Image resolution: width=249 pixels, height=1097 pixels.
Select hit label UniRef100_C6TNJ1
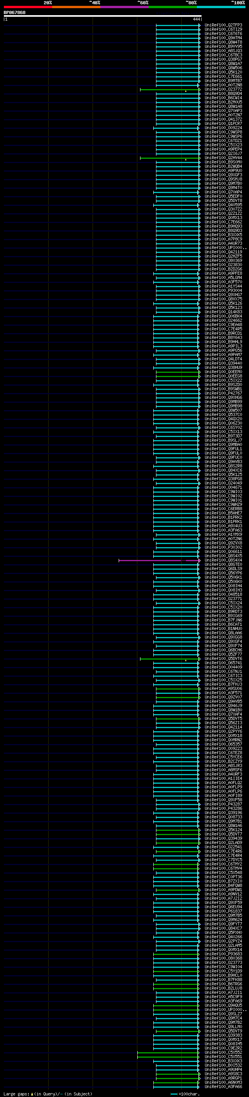(223, 672)
